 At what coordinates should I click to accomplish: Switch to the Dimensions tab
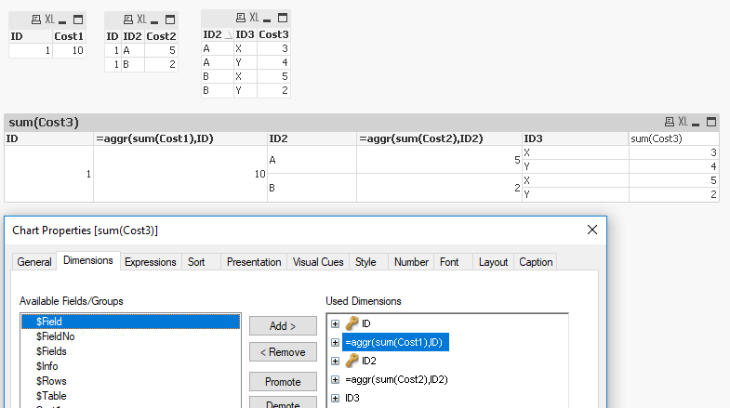click(x=88, y=260)
